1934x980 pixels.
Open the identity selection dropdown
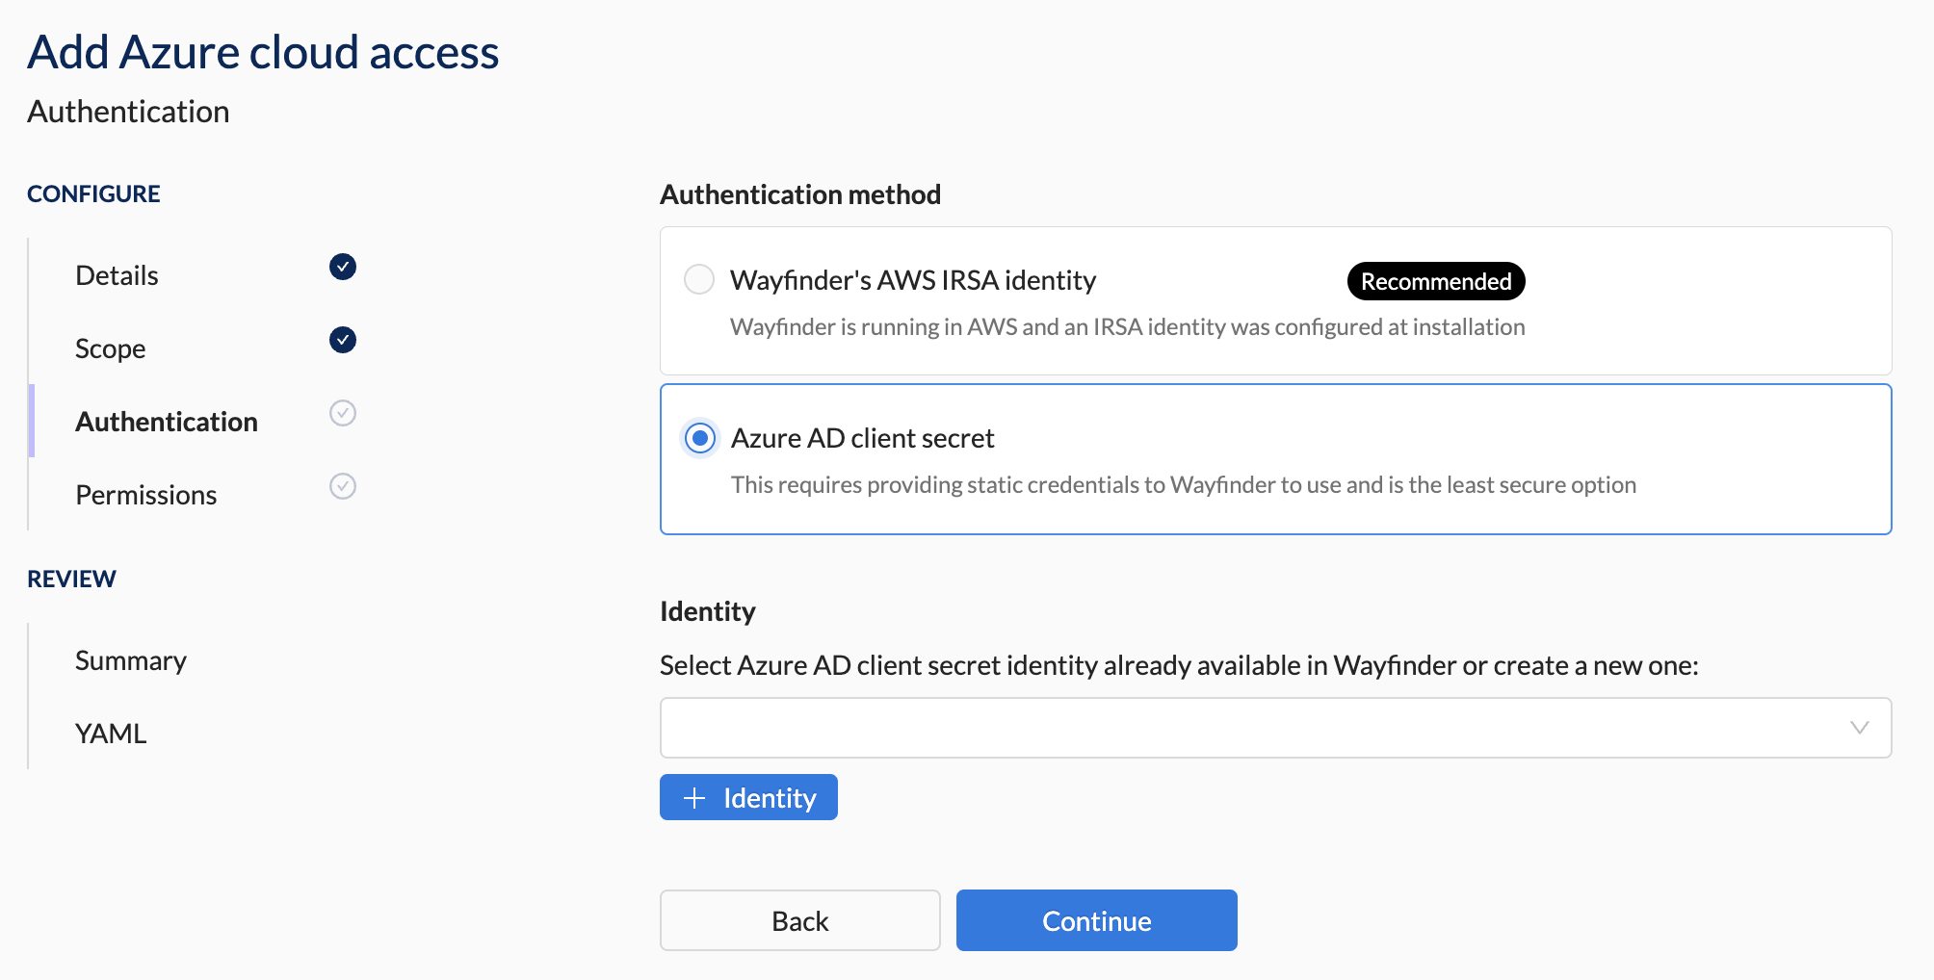click(1275, 728)
